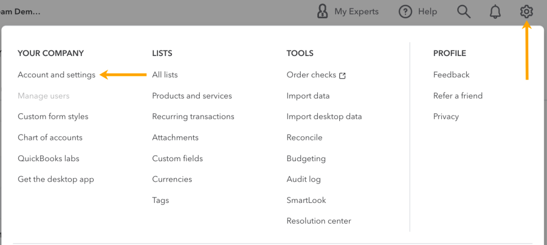Open Account and settings
547x245 pixels.
tap(57, 75)
